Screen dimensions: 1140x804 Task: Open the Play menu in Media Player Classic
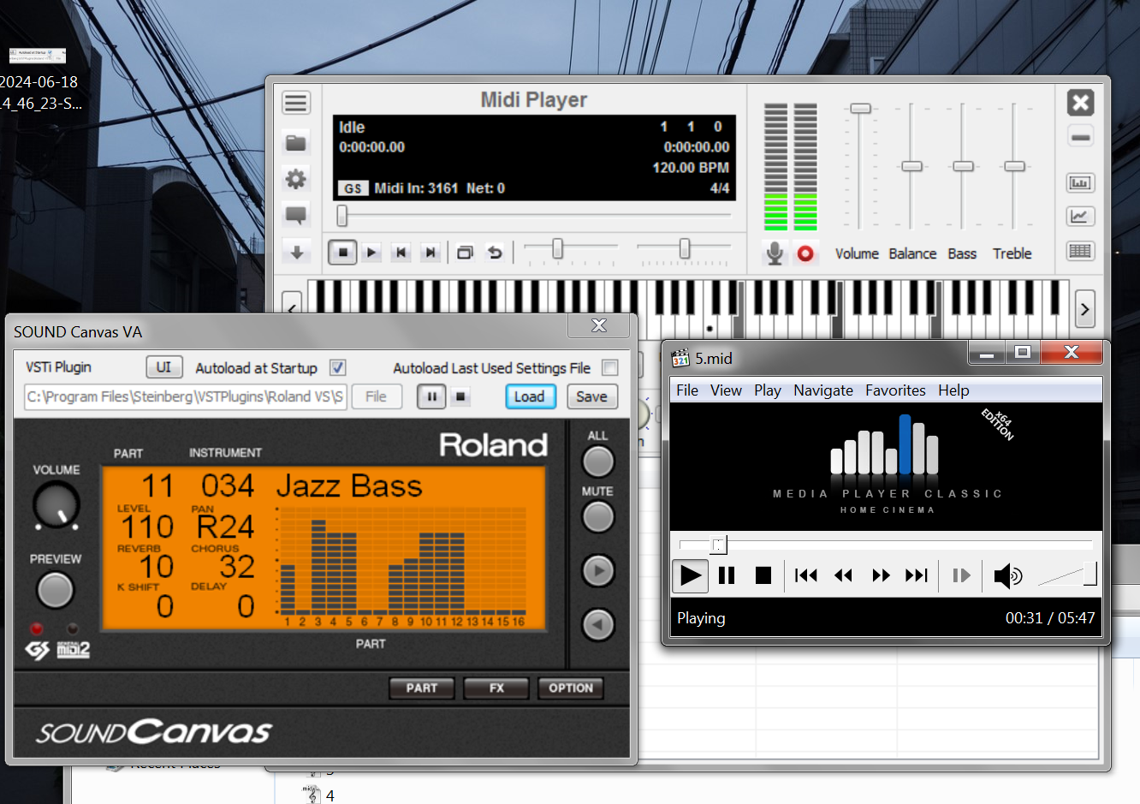[768, 390]
